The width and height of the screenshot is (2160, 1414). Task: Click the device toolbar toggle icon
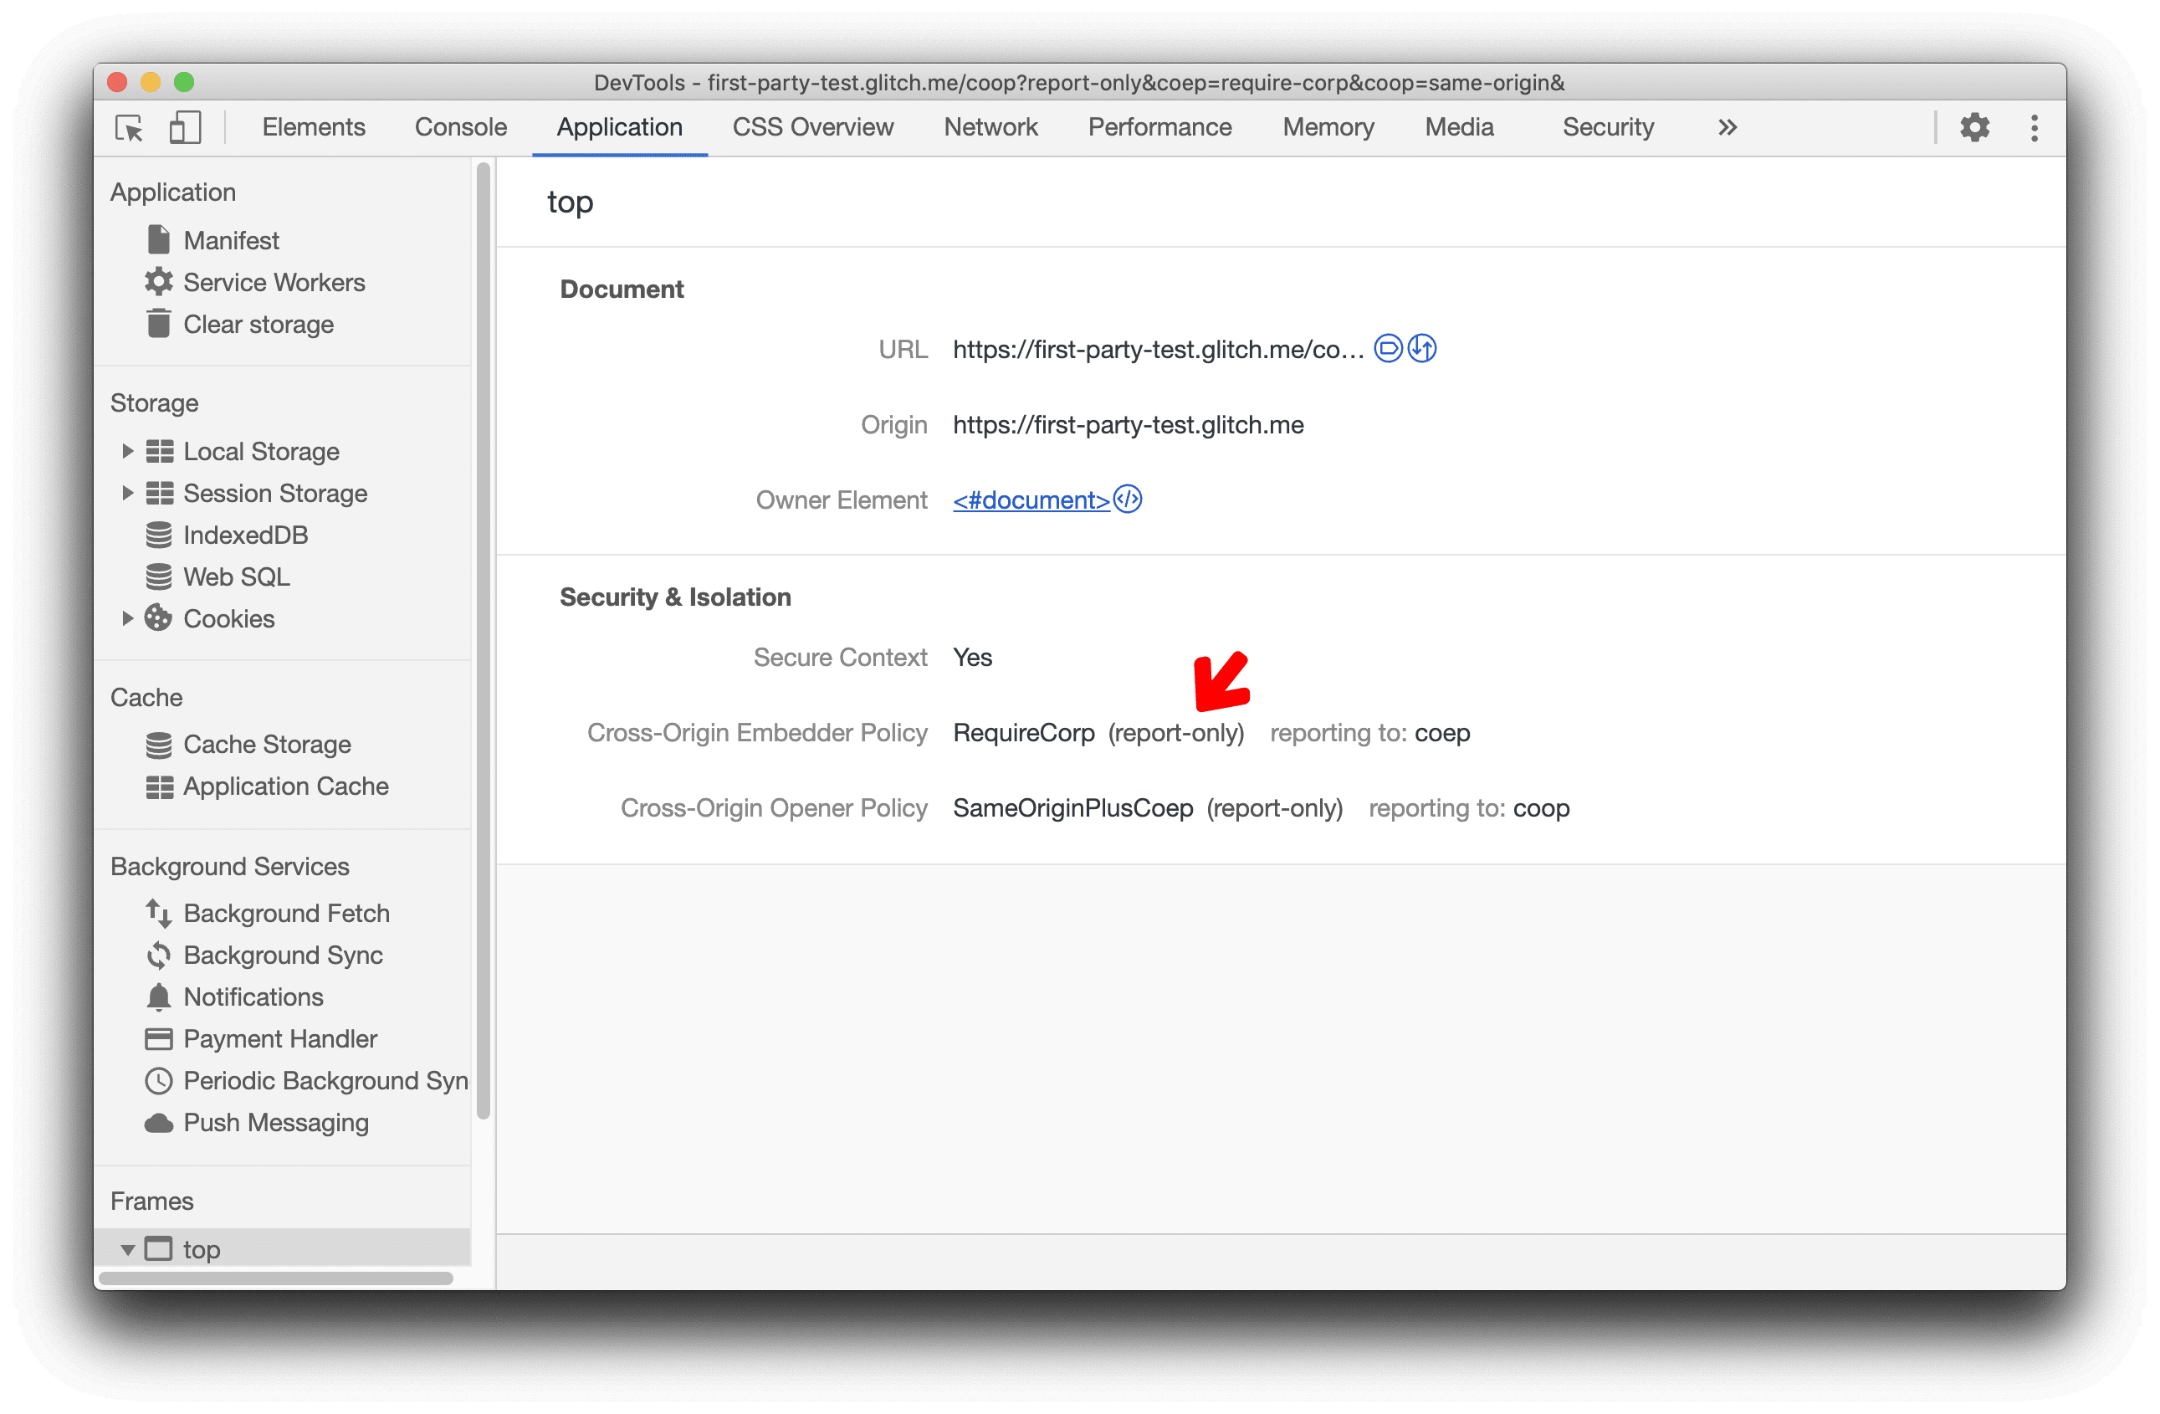click(183, 128)
